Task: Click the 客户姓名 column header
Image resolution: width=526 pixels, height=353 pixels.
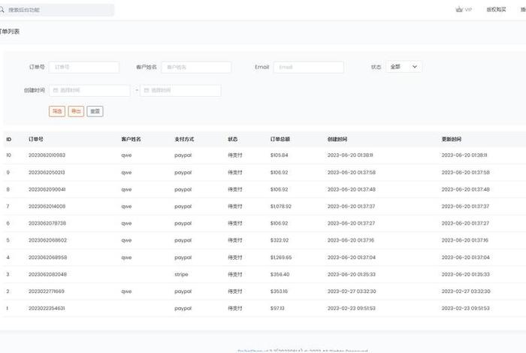Action: click(x=131, y=139)
